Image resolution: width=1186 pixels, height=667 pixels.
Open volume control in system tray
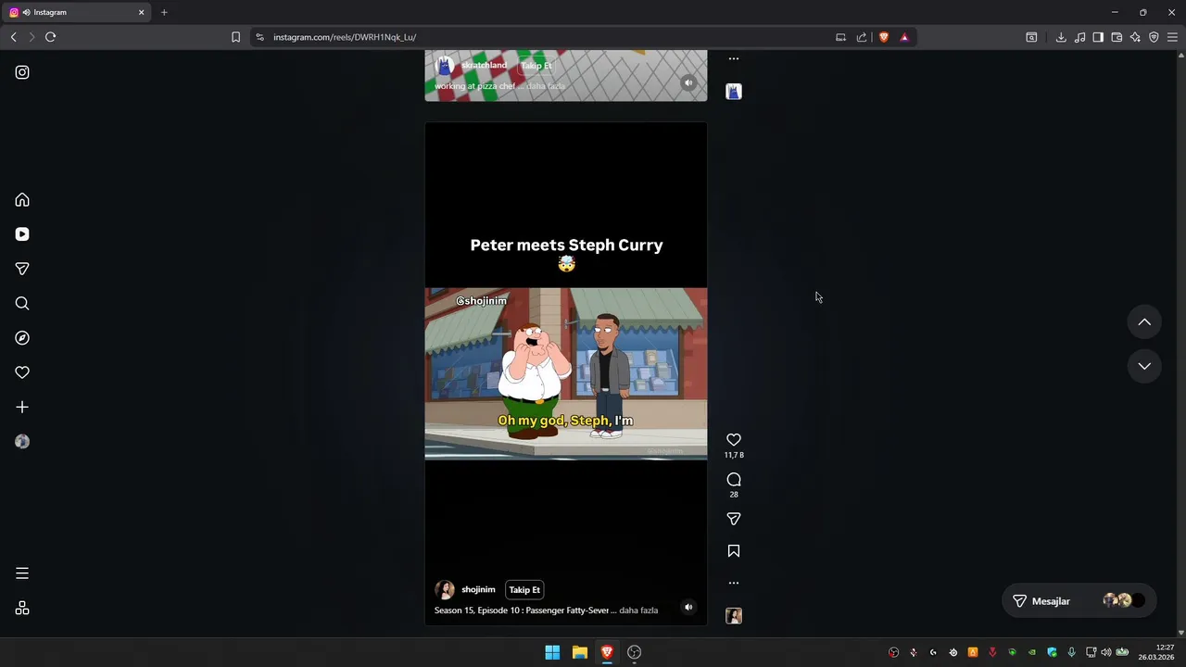click(1105, 652)
